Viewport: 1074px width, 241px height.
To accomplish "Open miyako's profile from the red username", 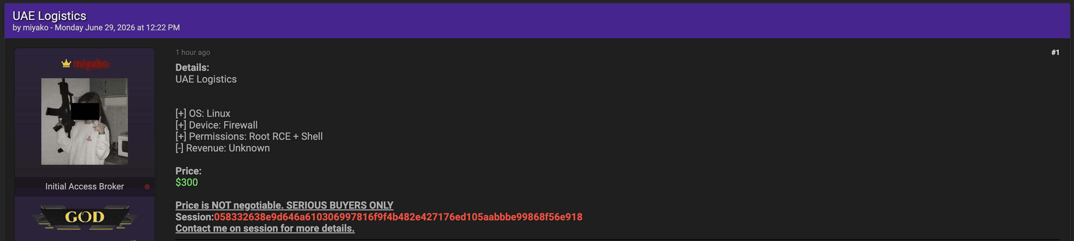I will 91,63.
